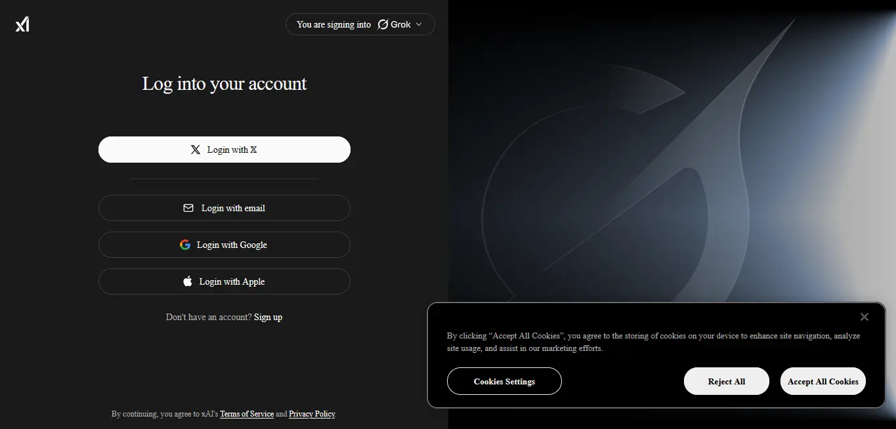Click the 'You are signing into' label

(333, 24)
